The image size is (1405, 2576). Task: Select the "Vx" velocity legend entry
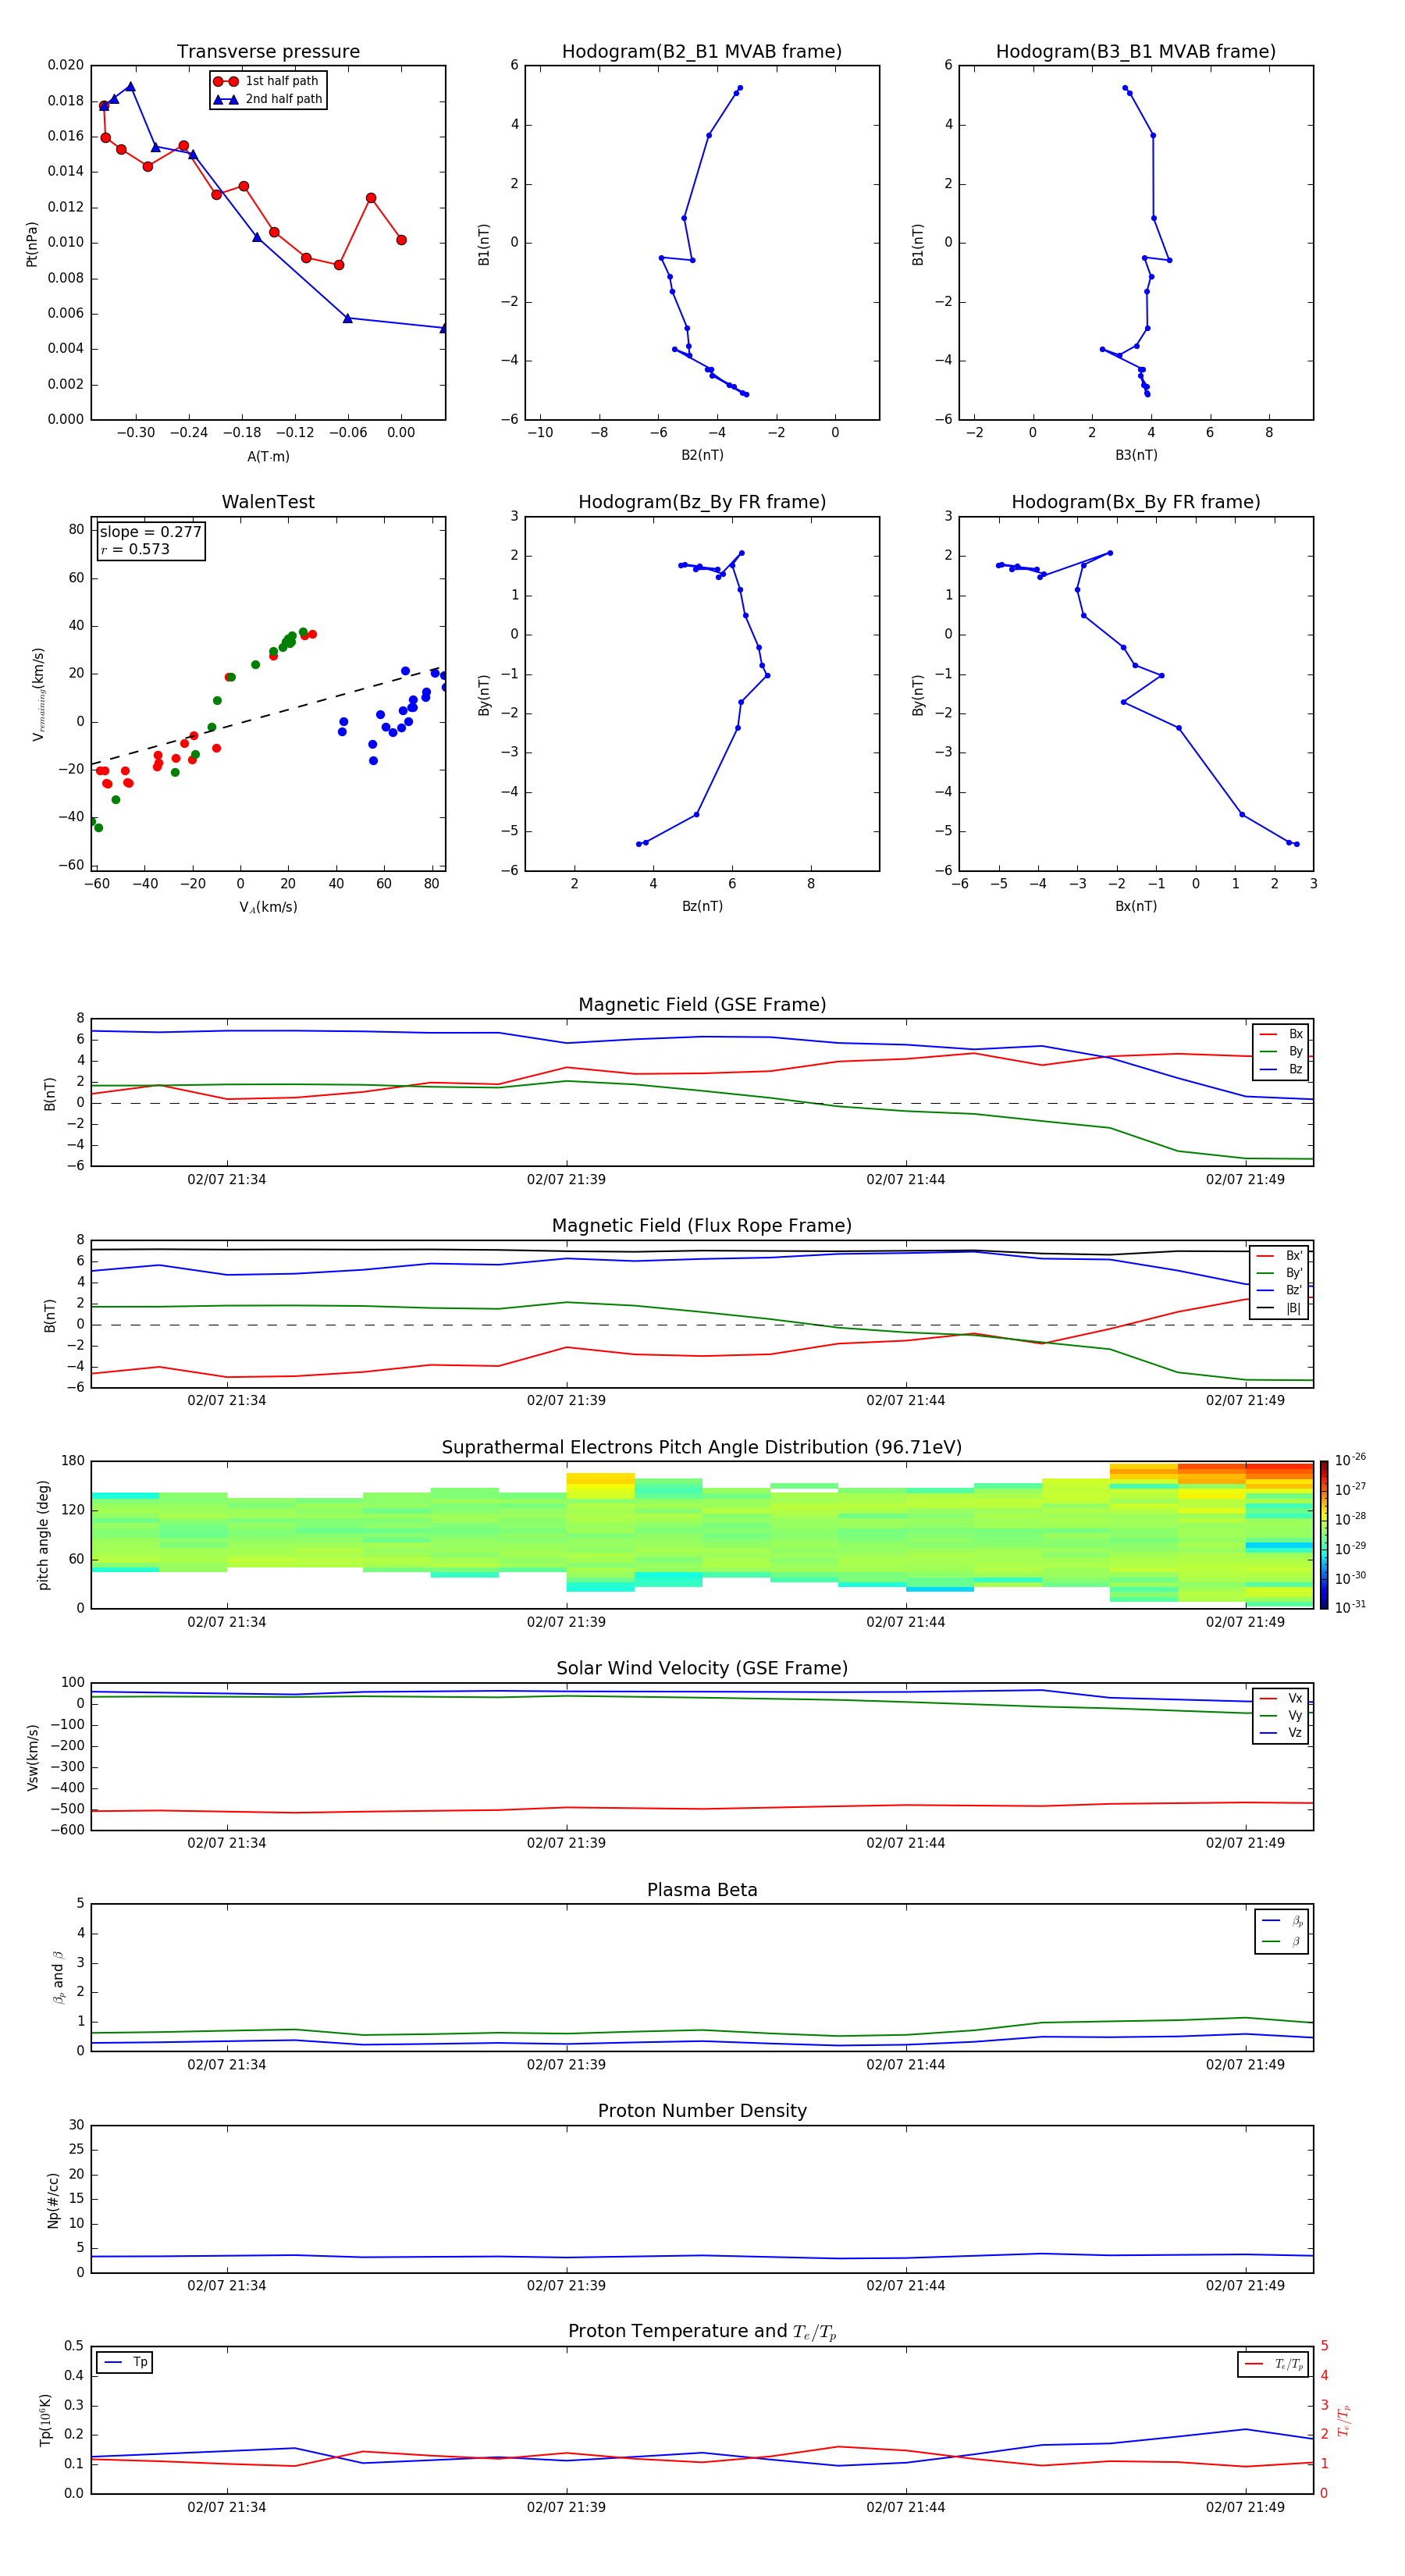[x=1281, y=1698]
